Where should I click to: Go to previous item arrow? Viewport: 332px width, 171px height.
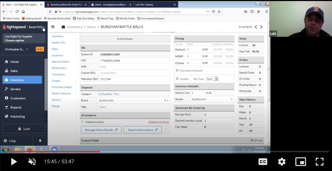[x=256, y=27]
